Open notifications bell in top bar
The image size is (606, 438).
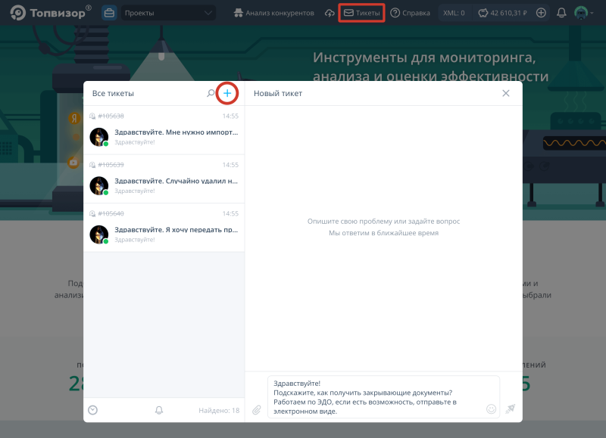click(561, 13)
